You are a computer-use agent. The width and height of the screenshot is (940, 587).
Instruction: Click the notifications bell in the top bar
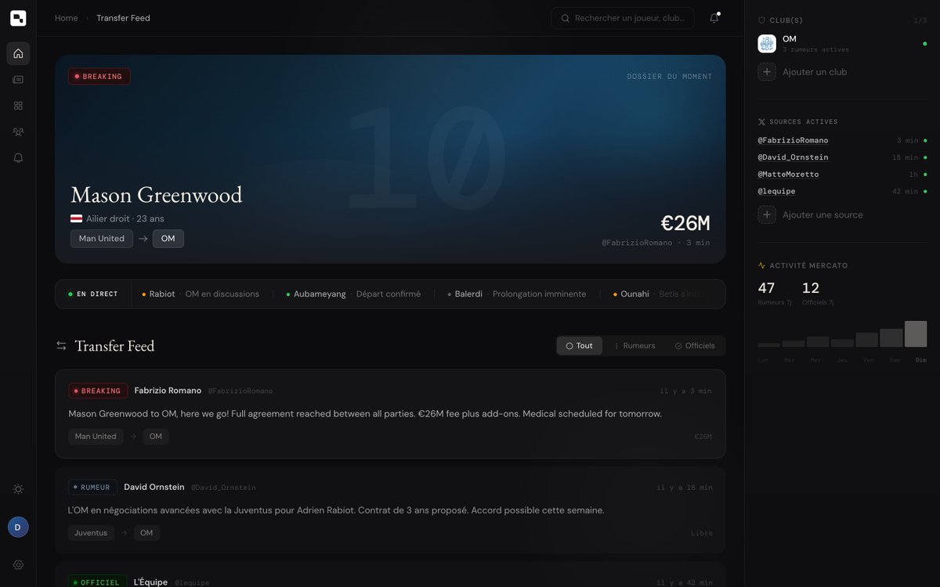[x=714, y=18]
